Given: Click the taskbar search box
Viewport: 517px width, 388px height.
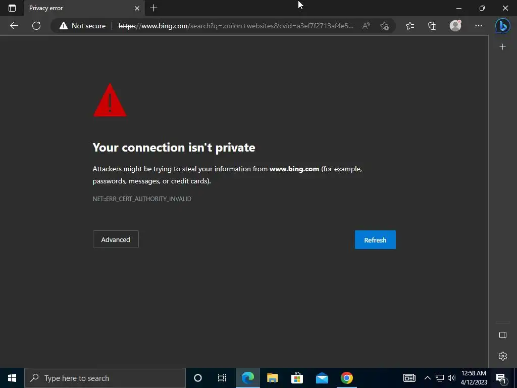Looking at the screenshot, I should (x=105, y=378).
